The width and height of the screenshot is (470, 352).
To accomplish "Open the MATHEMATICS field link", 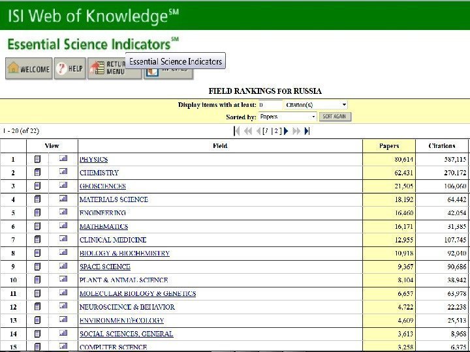I will (x=104, y=227).
